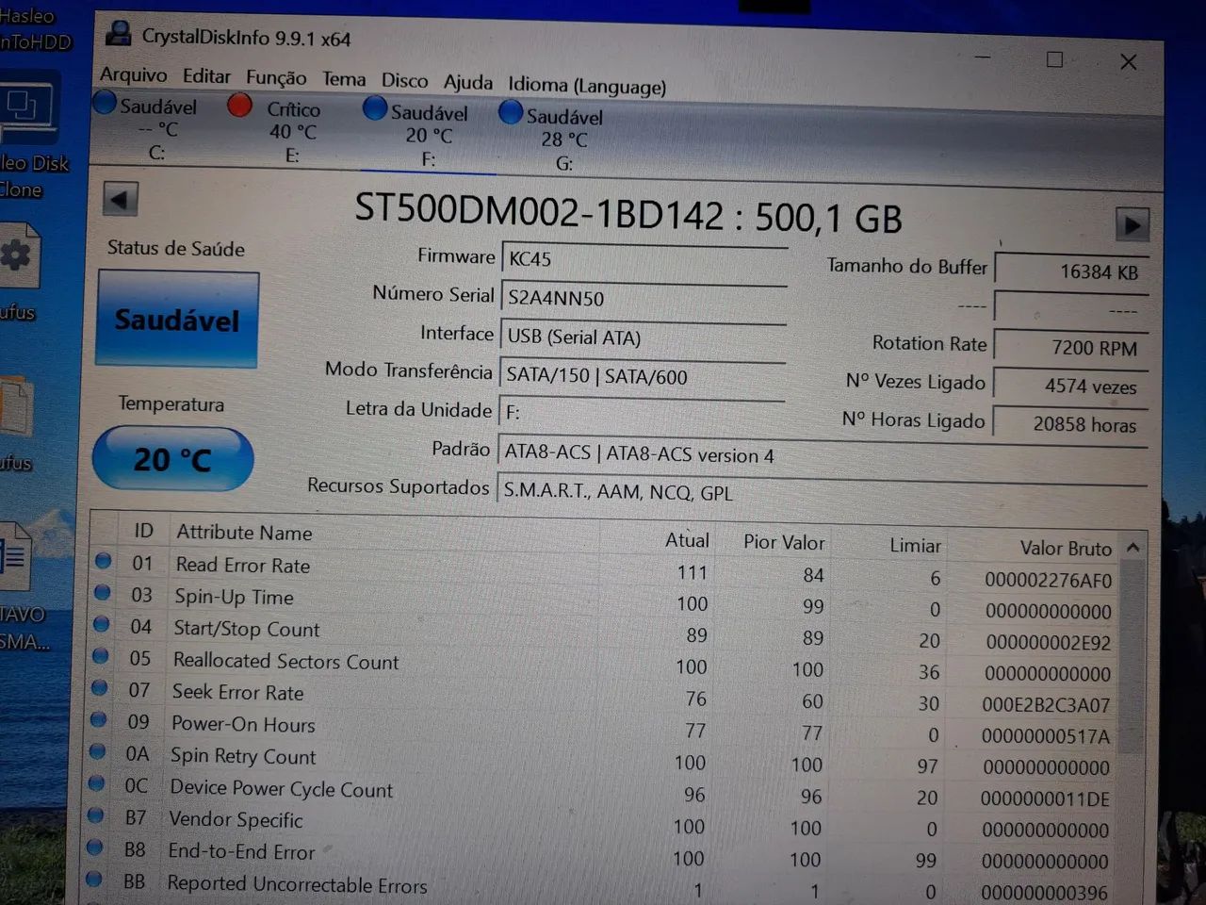Select the Spin-Up Time row
This screenshot has height=905, width=1206.
[603, 601]
